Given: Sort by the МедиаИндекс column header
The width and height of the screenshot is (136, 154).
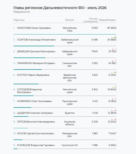Looking at the screenshot, I should pyautogui.click(x=107, y=20).
